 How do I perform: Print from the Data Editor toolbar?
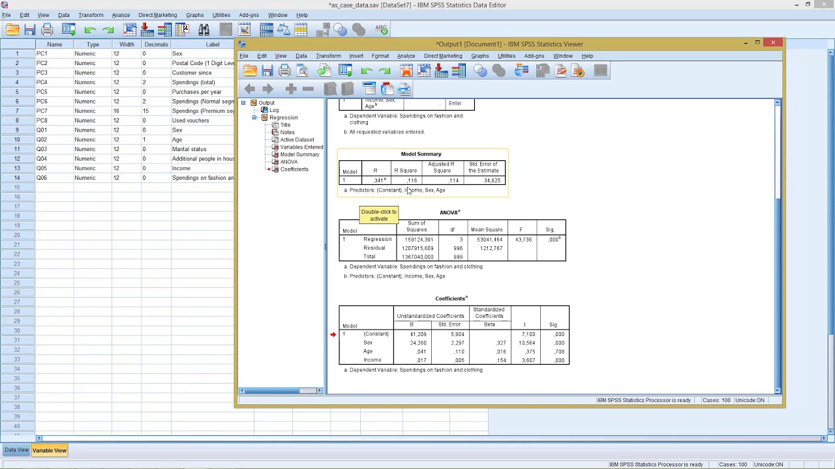tap(47, 29)
